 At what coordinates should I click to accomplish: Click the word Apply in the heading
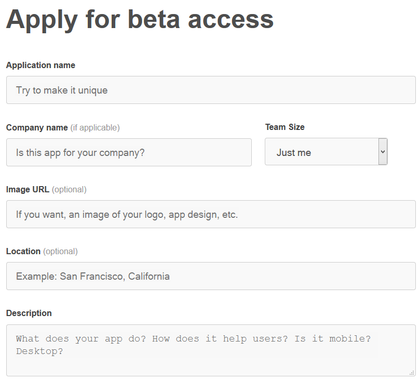point(42,20)
